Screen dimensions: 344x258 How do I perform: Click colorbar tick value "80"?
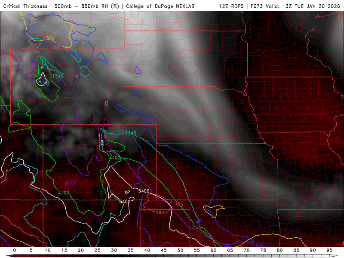point(280,250)
